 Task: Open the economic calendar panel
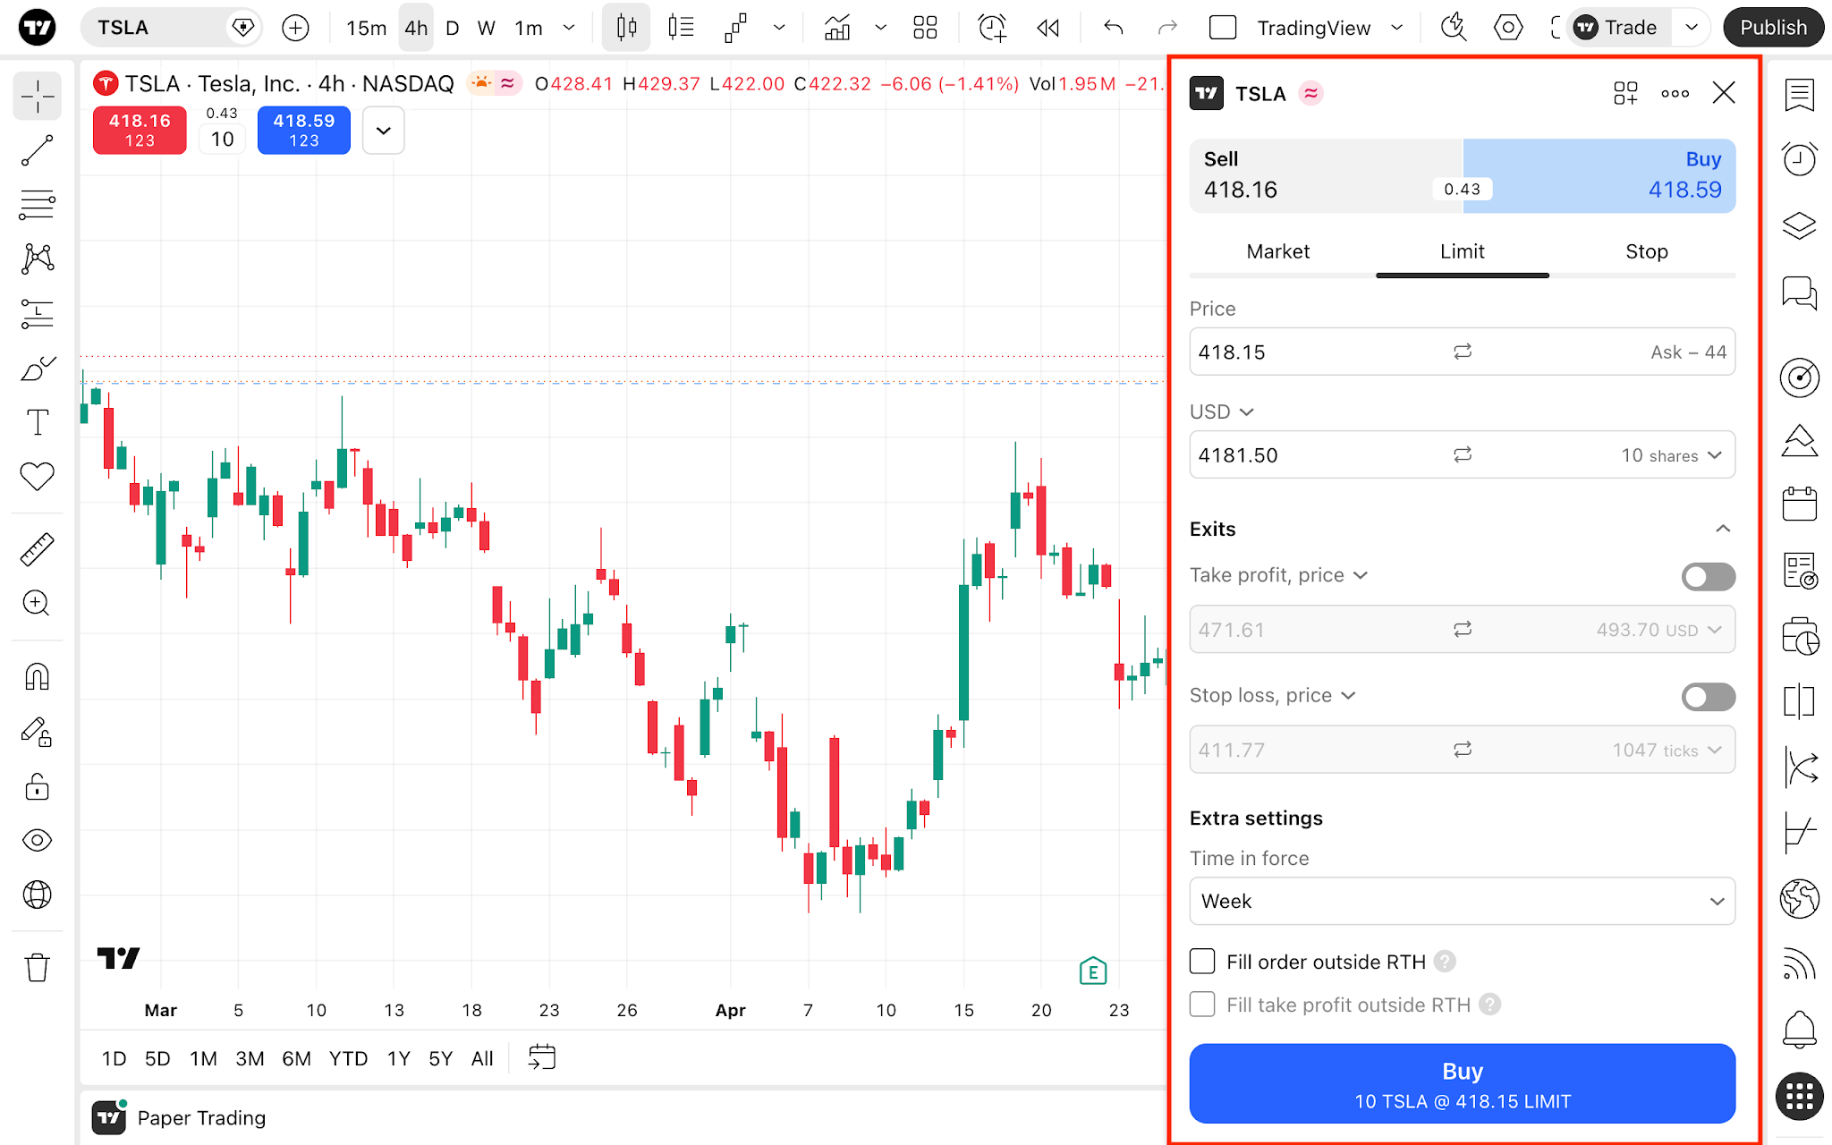1799,504
